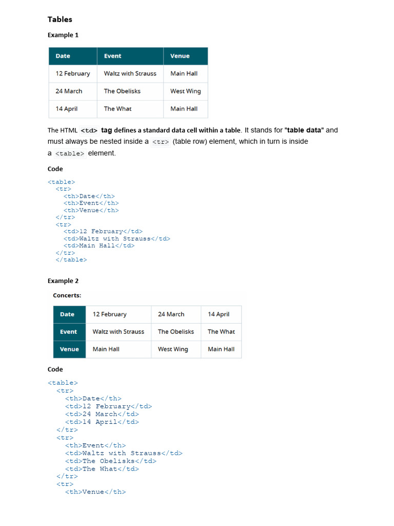The image size is (394, 526).
Task: Click the "<td>The Obelisks</td>" code line
Action: click(111, 461)
